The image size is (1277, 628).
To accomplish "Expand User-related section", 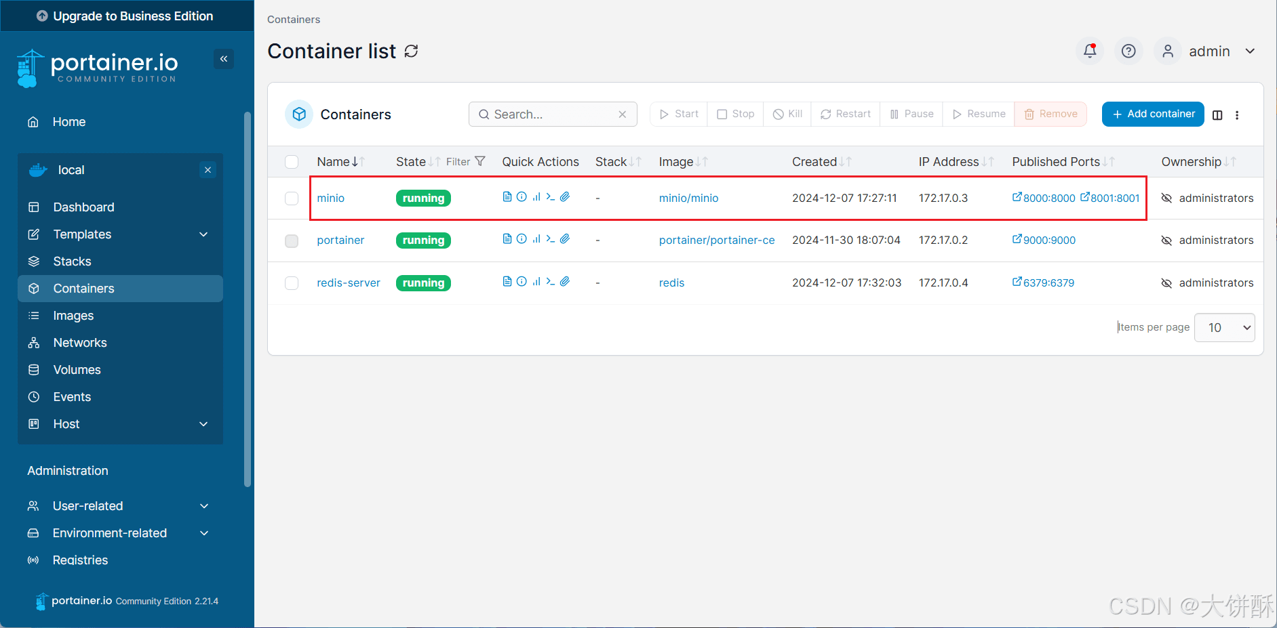I will point(204,506).
